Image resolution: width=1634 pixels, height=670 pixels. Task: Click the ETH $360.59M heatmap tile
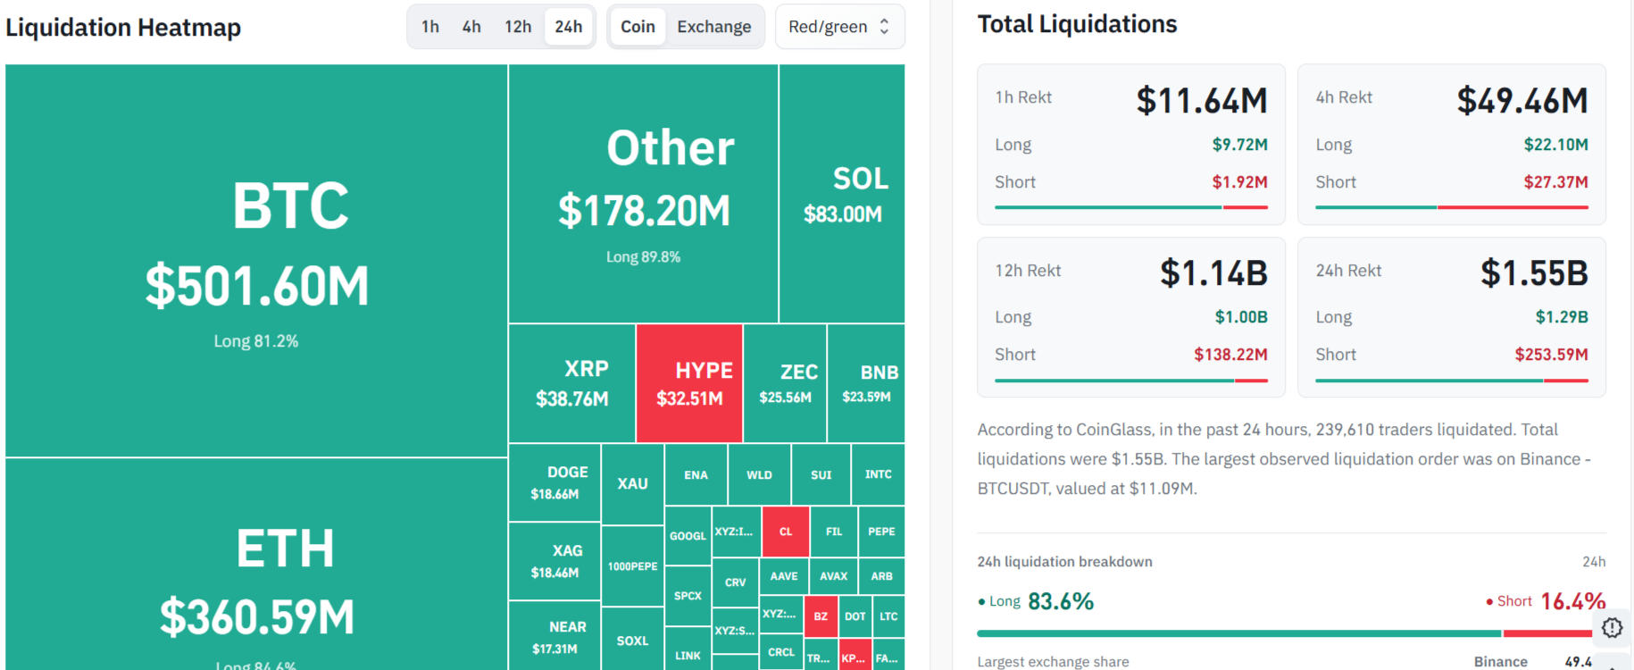point(256,565)
